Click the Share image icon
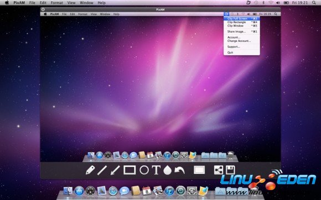 pos(219,170)
